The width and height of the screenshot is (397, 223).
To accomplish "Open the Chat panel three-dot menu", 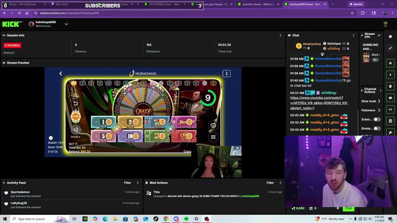I will (353, 35).
